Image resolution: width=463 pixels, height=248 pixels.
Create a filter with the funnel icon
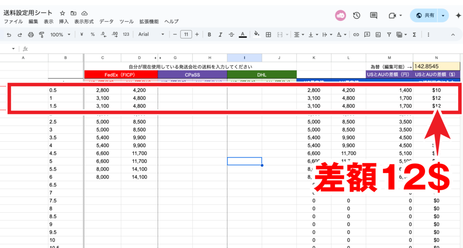[x=389, y=34]
